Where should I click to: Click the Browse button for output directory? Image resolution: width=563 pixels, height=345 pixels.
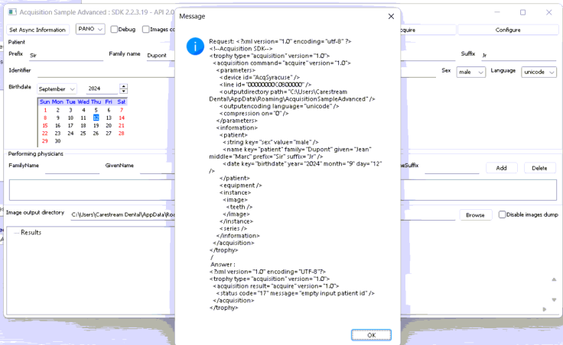(x=475, y=215)
